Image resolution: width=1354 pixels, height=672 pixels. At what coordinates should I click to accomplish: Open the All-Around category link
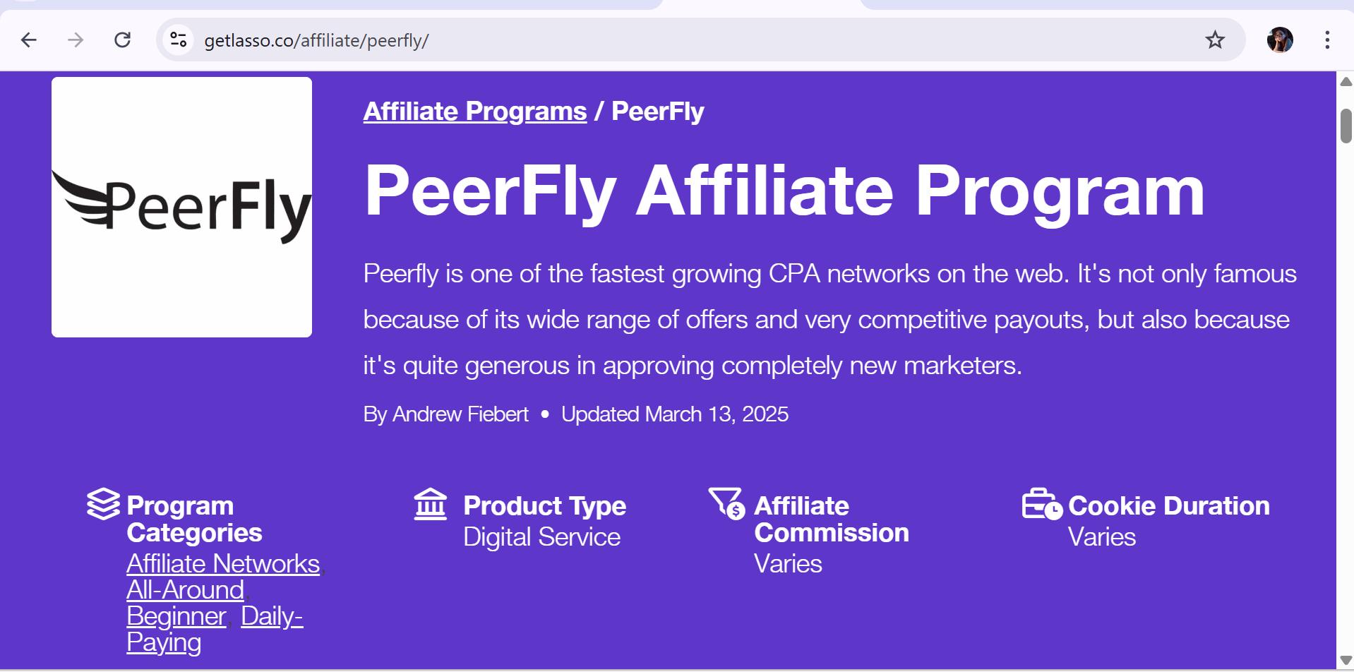tap(185, 590)
